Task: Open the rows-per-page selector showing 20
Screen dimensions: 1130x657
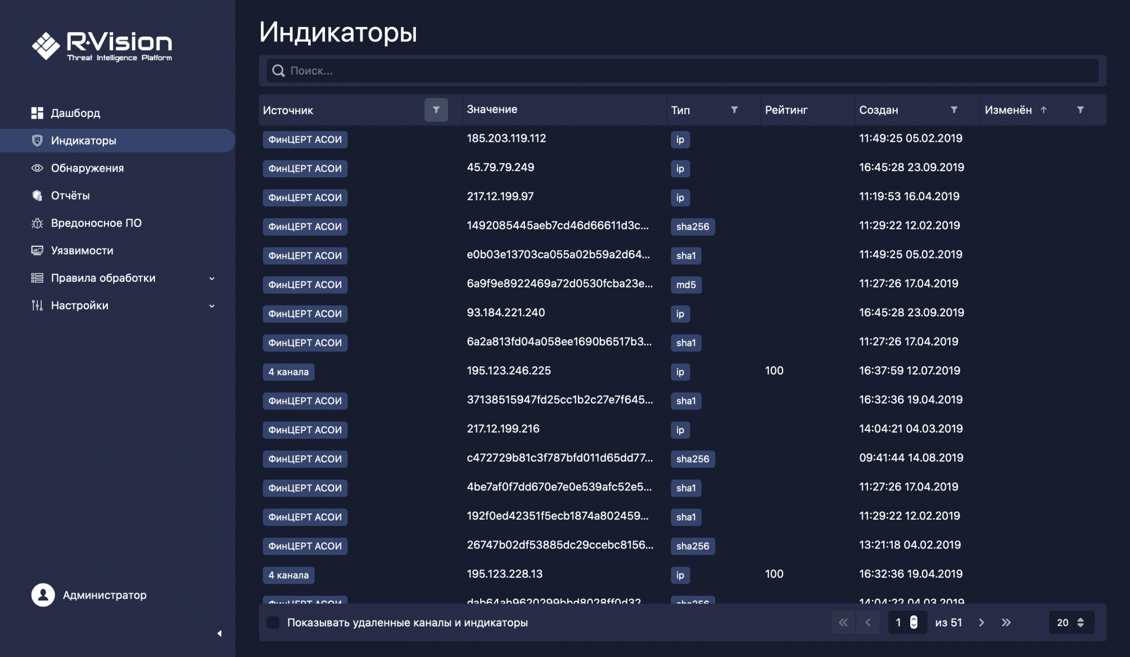Action: (x=1071, y=623)
